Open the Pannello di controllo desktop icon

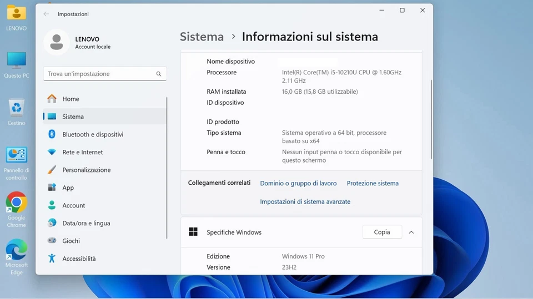pos(16,164)
